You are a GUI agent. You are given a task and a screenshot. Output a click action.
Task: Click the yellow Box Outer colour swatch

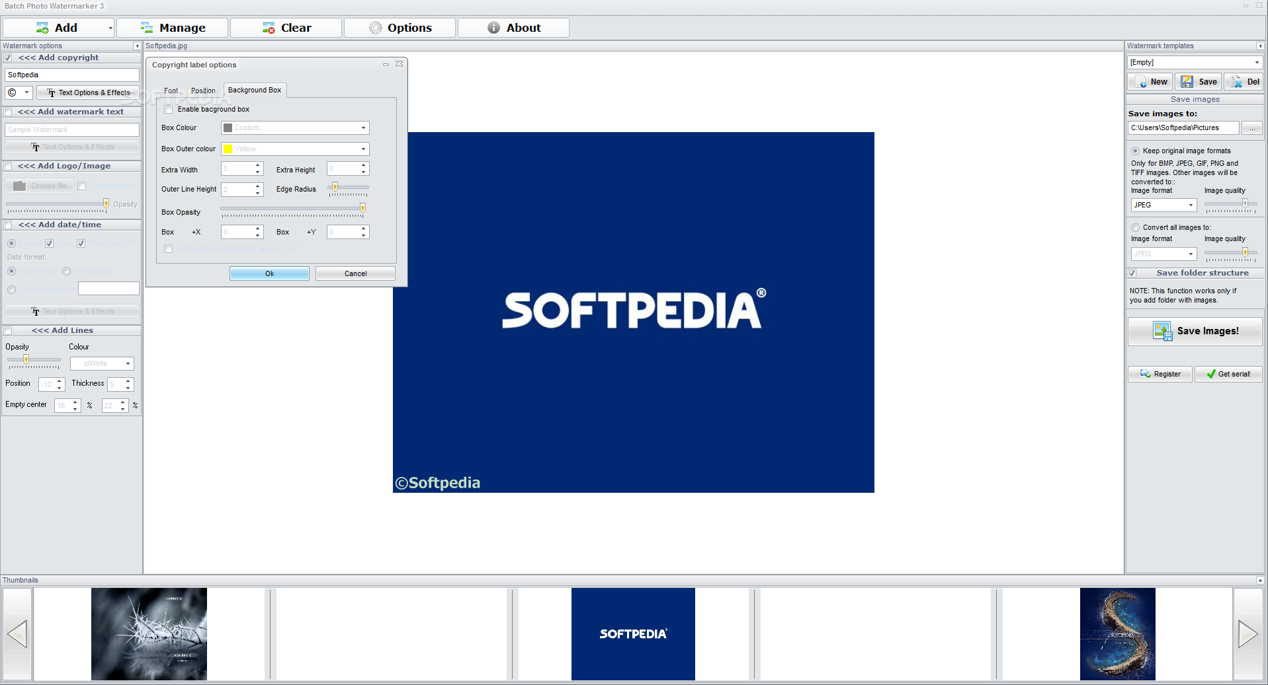[228, 149]
